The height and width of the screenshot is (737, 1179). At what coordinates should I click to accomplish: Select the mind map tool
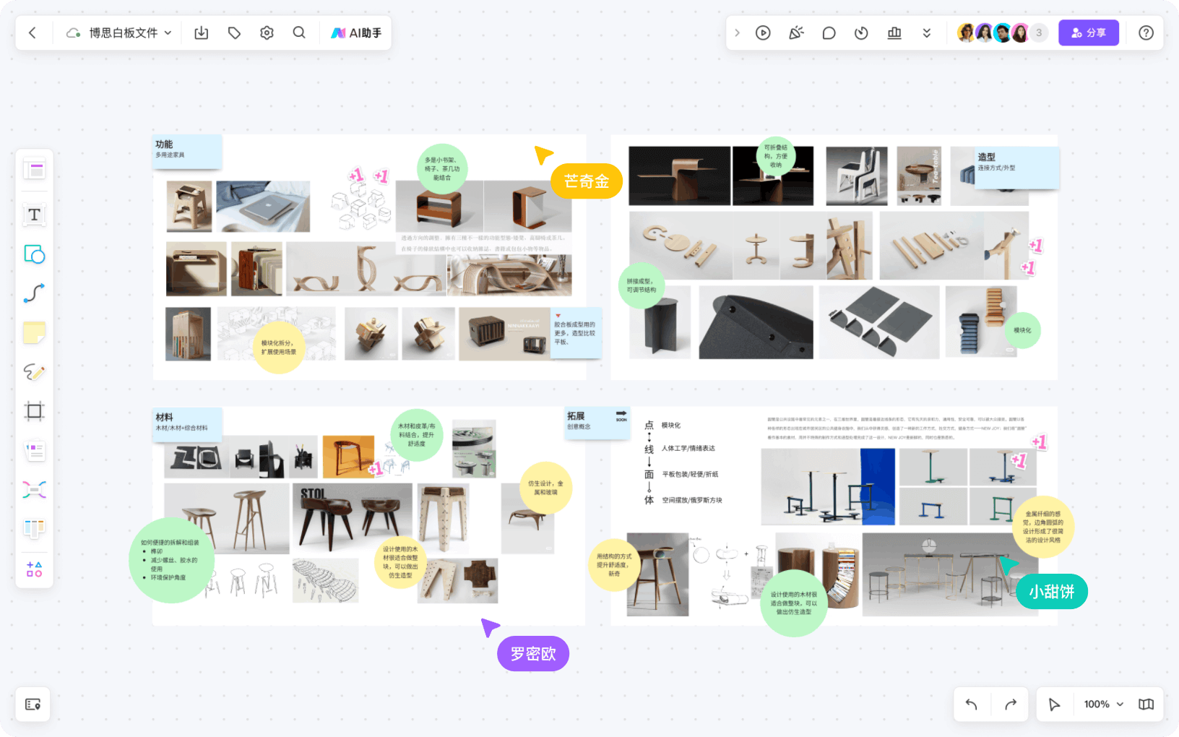[x=34, y=490]
